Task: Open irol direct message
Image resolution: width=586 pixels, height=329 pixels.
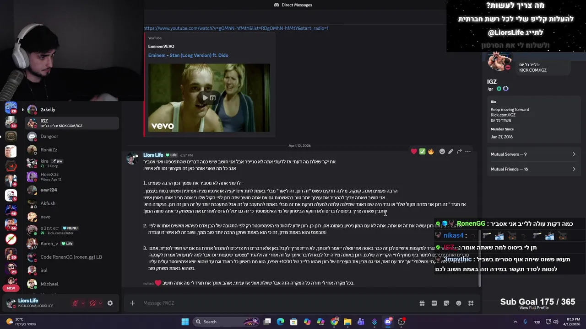Action: point(72,270)
